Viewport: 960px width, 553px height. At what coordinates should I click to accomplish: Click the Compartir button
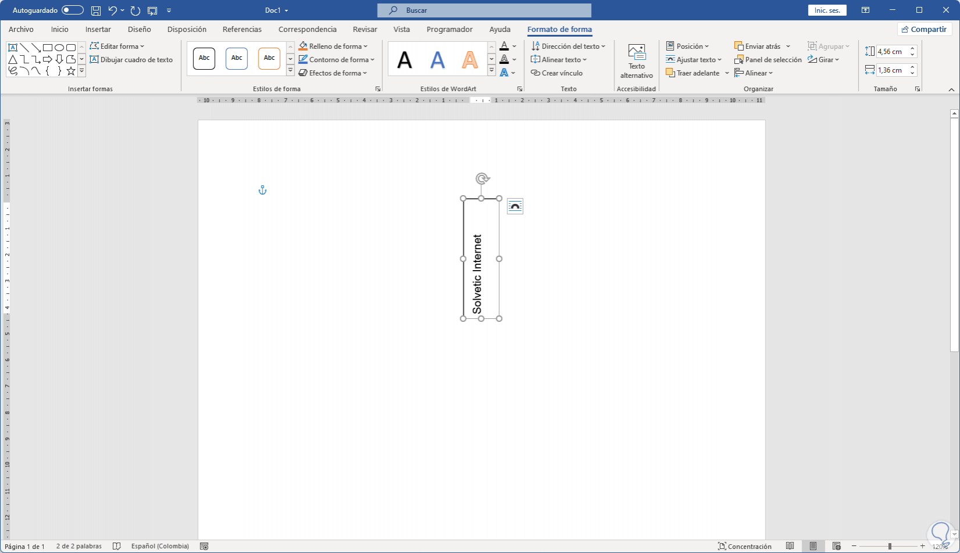(x=925, y=29)
